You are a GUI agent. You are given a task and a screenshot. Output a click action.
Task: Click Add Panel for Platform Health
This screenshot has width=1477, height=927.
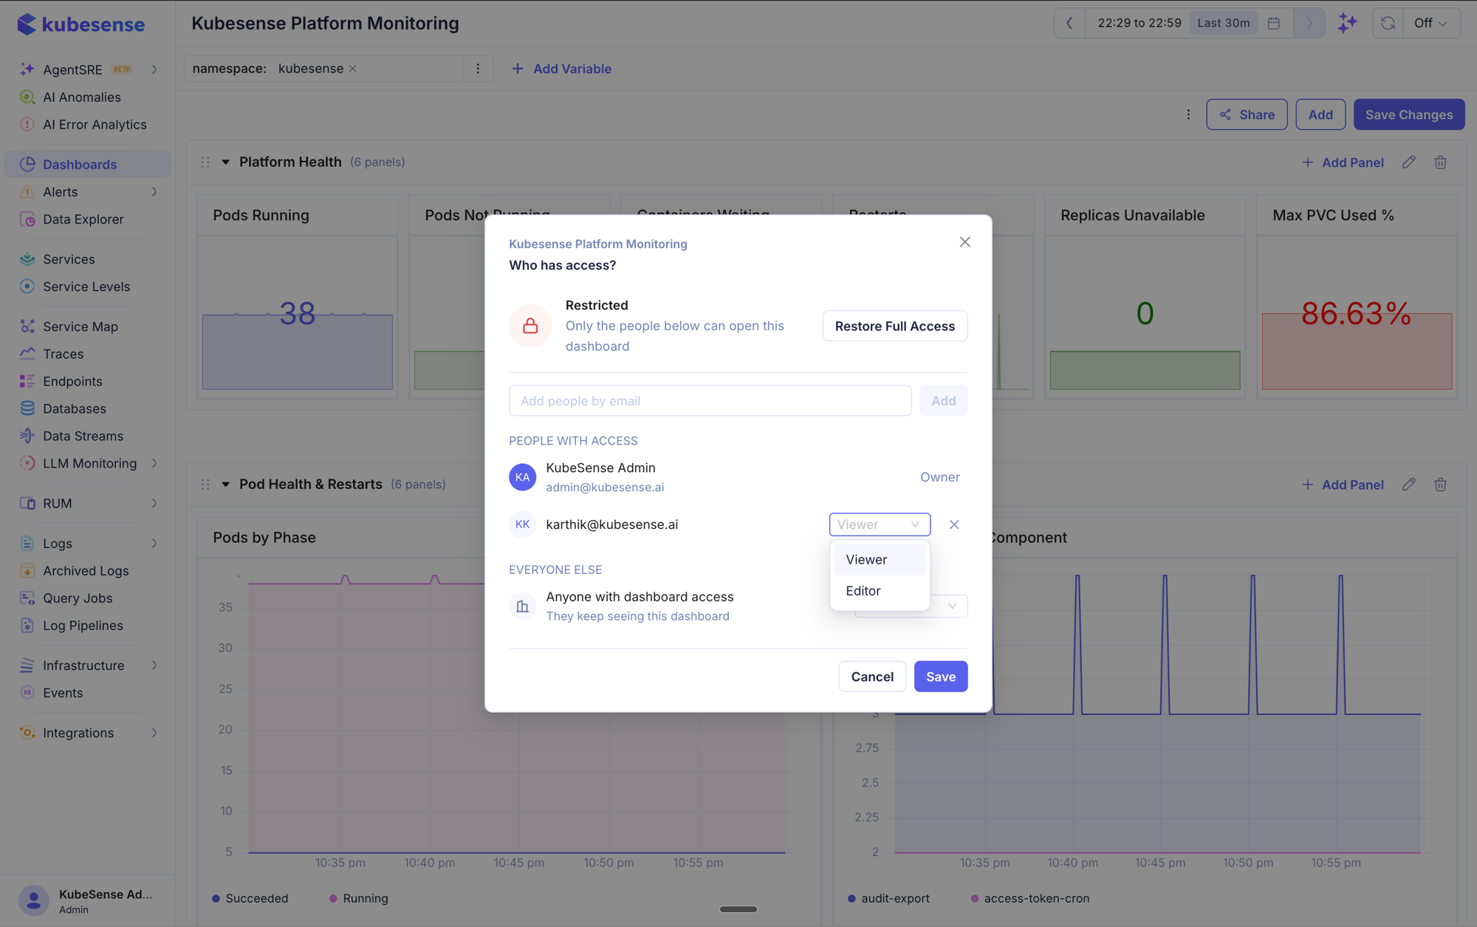click(x=1343, y=163)
